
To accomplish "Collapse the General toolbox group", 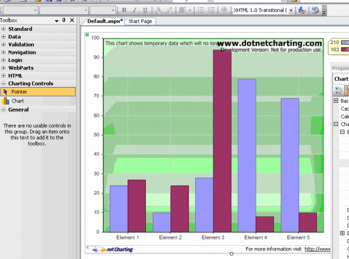I will [x=3, y=109].
